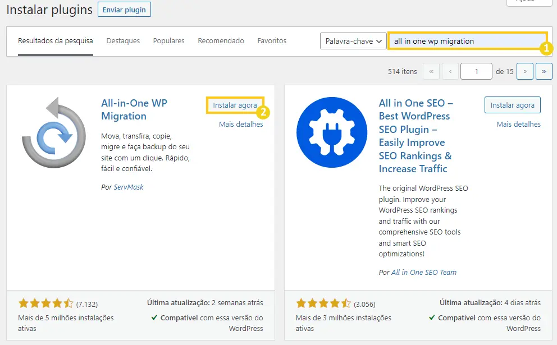The width and height of the screenshot is (557, 345).
Task: Go to previous results page arrow
Action: (x=450, y=71)
